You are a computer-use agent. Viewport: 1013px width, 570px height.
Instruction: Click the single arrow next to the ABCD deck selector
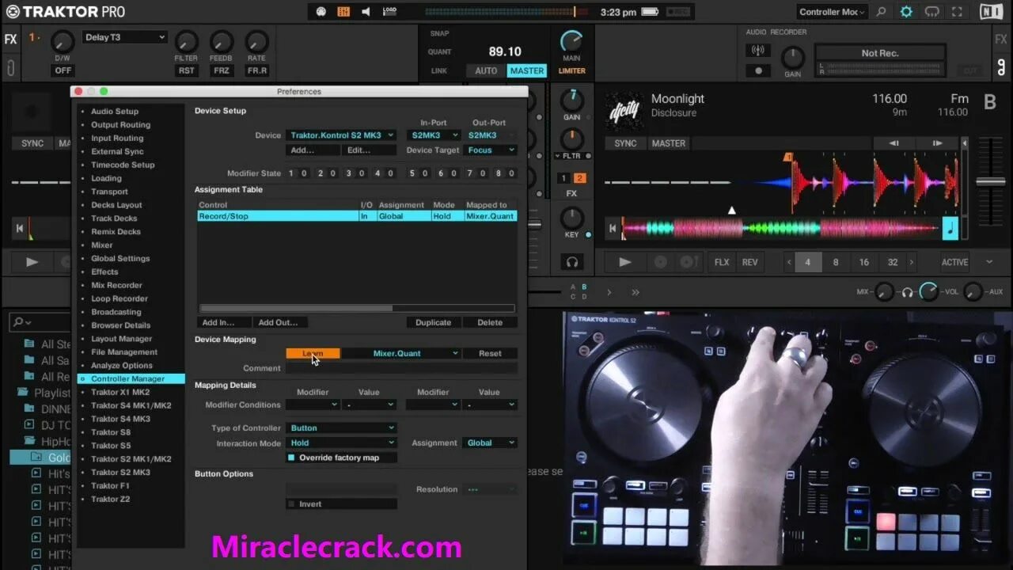(x=609, y=292)
